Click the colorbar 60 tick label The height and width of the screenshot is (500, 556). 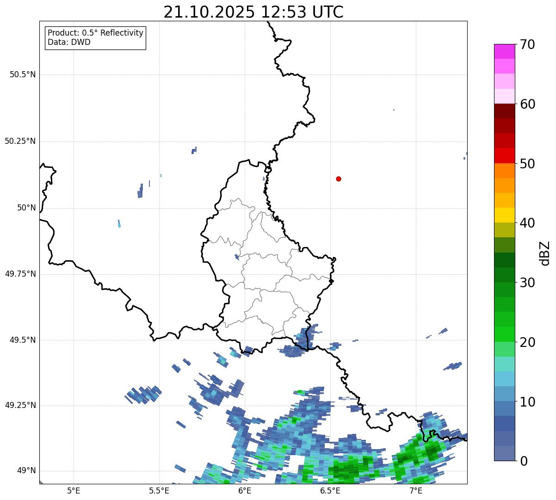click(x=527, y=104)
